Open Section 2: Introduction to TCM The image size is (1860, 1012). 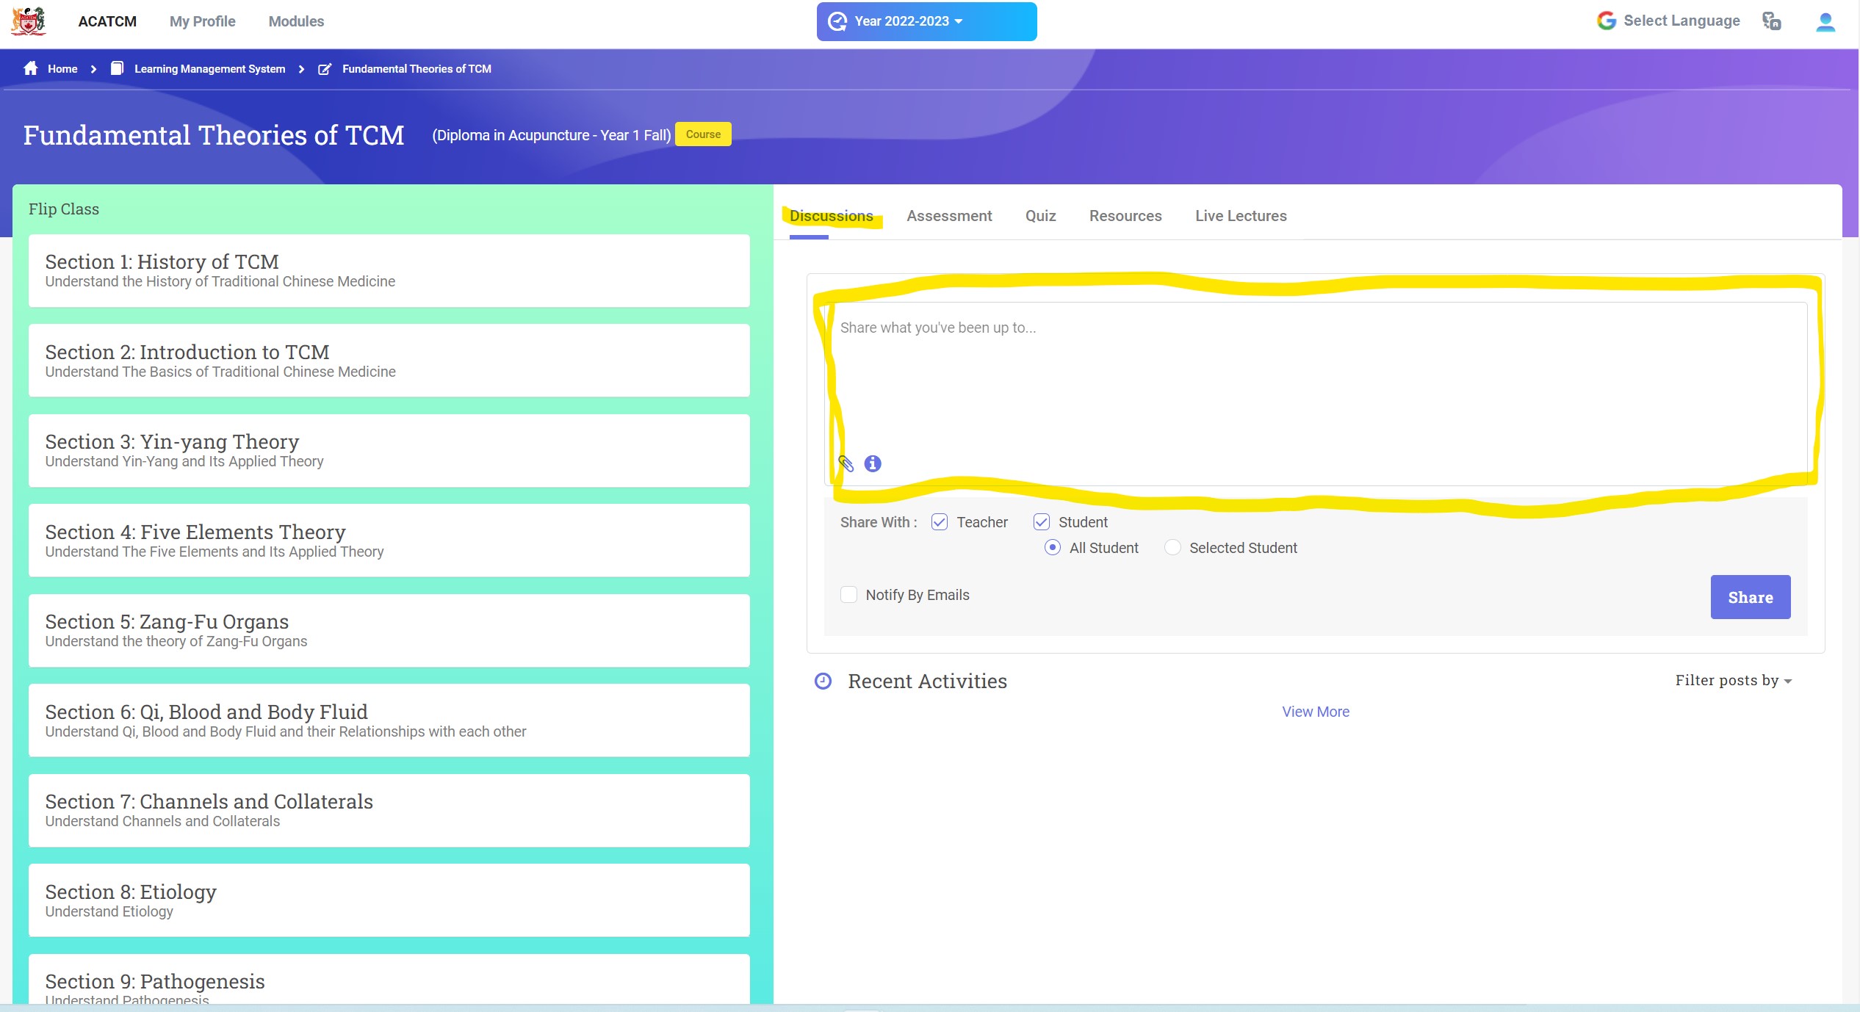(389, 361)
